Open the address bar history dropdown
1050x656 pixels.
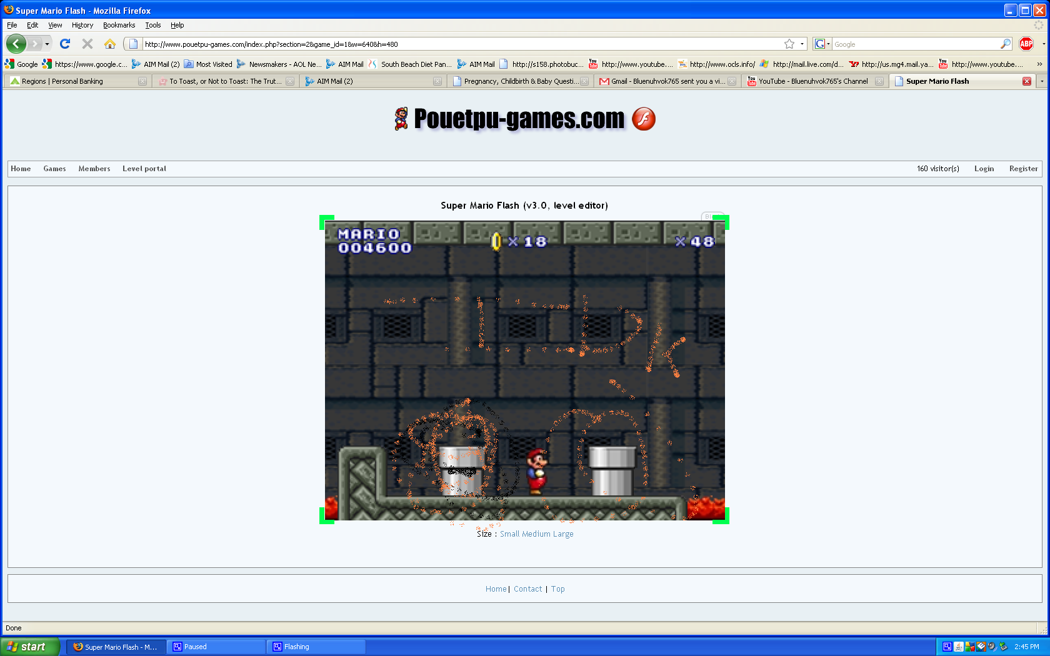(802, 44)
